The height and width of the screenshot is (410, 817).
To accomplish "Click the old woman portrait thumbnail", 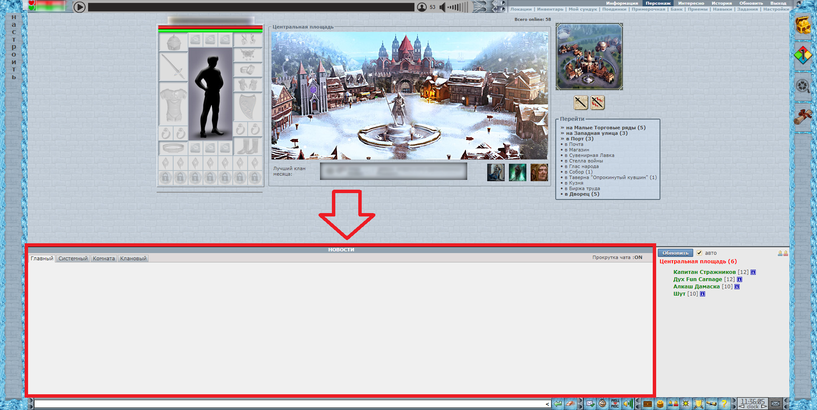I will (539, 172).
